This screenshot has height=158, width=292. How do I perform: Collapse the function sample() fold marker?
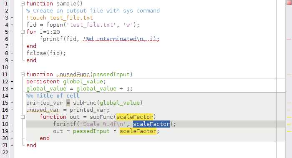click(23, 3)
